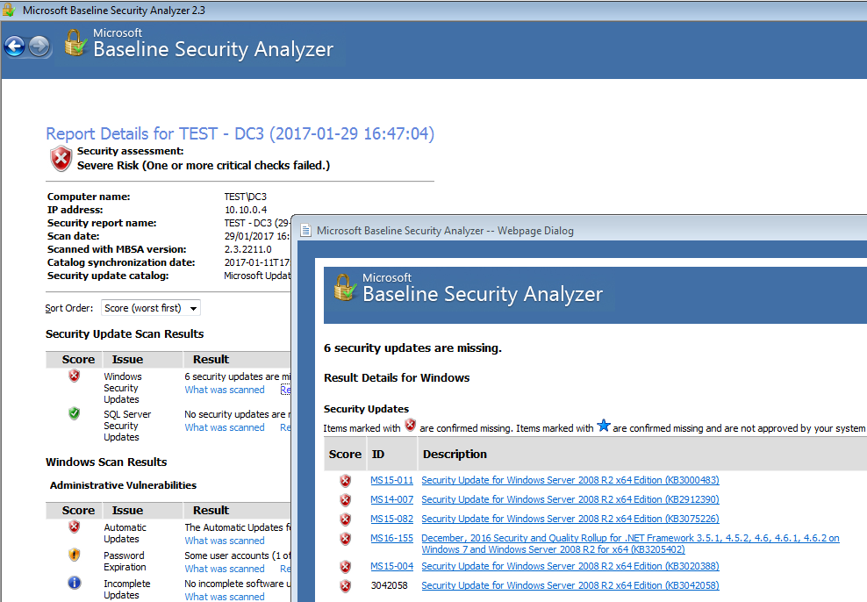Open the KB3020388 security update link
This screenshot has height=602, width=867.
pyautogui.click(x=570, y=567)
